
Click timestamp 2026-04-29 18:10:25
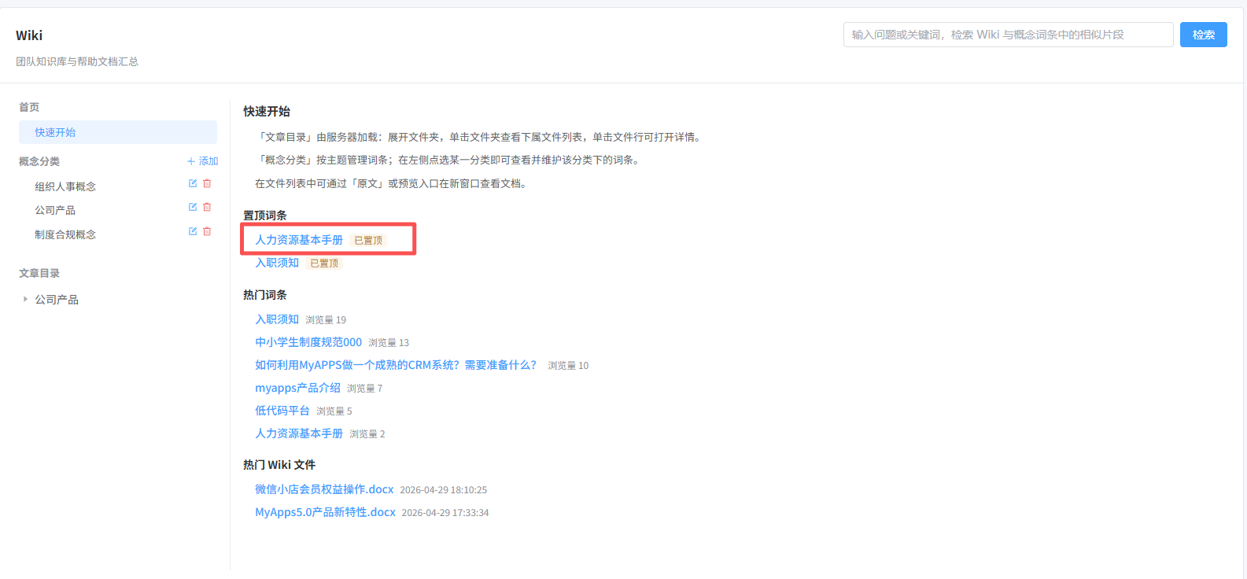point(444,490)
